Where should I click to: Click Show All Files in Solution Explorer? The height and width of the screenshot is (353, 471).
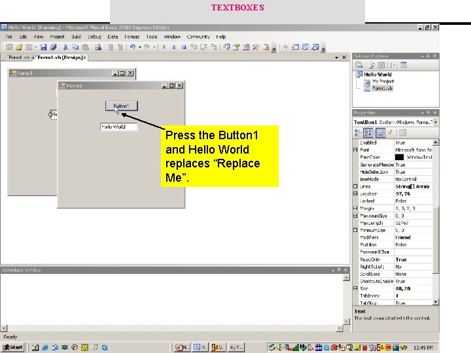coord(372,65)
